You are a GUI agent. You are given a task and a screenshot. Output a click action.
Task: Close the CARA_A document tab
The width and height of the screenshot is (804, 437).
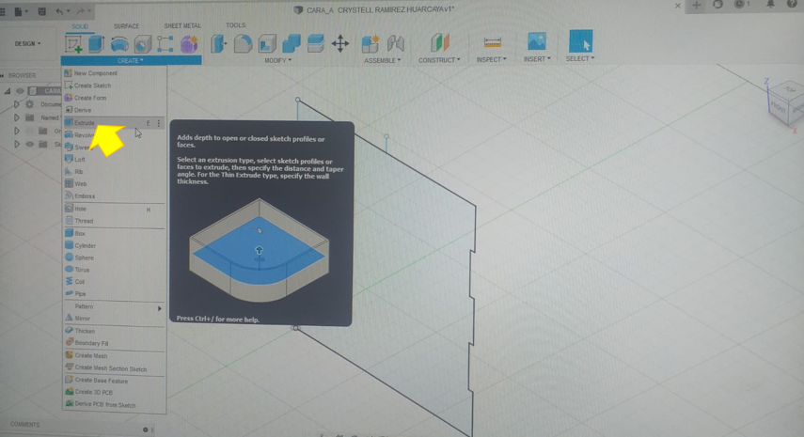point(677,6)
